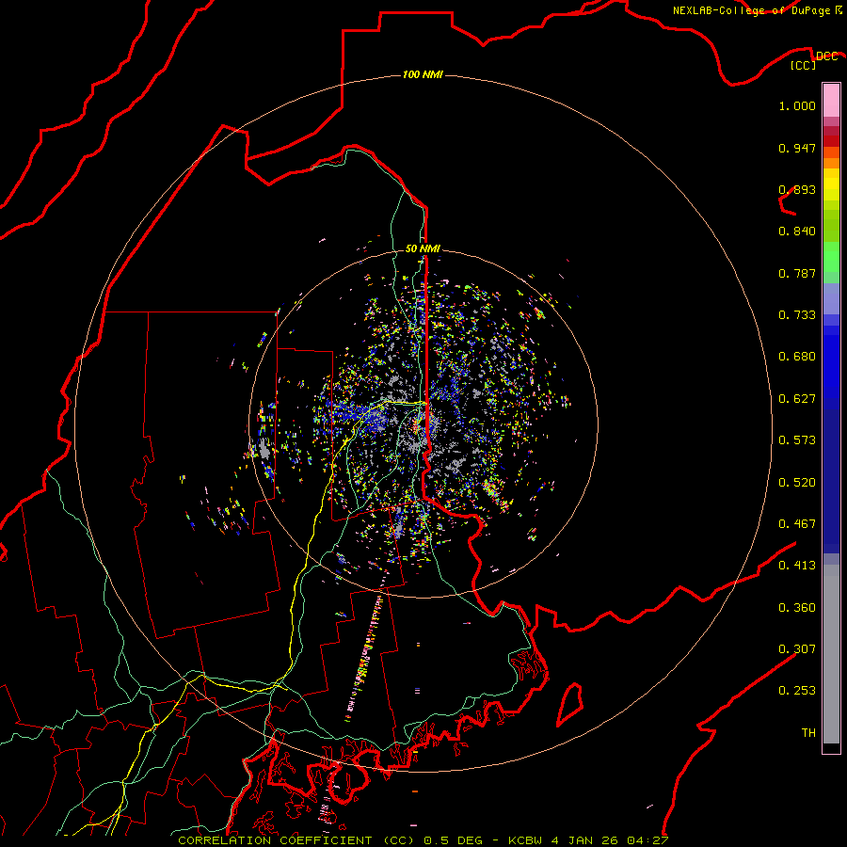Click the 0.253 scale value
The image size is (847, 847).
coord(797,691)
